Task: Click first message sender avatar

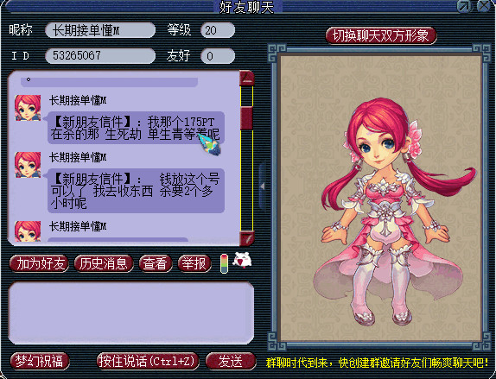Action: pos(28,108)
